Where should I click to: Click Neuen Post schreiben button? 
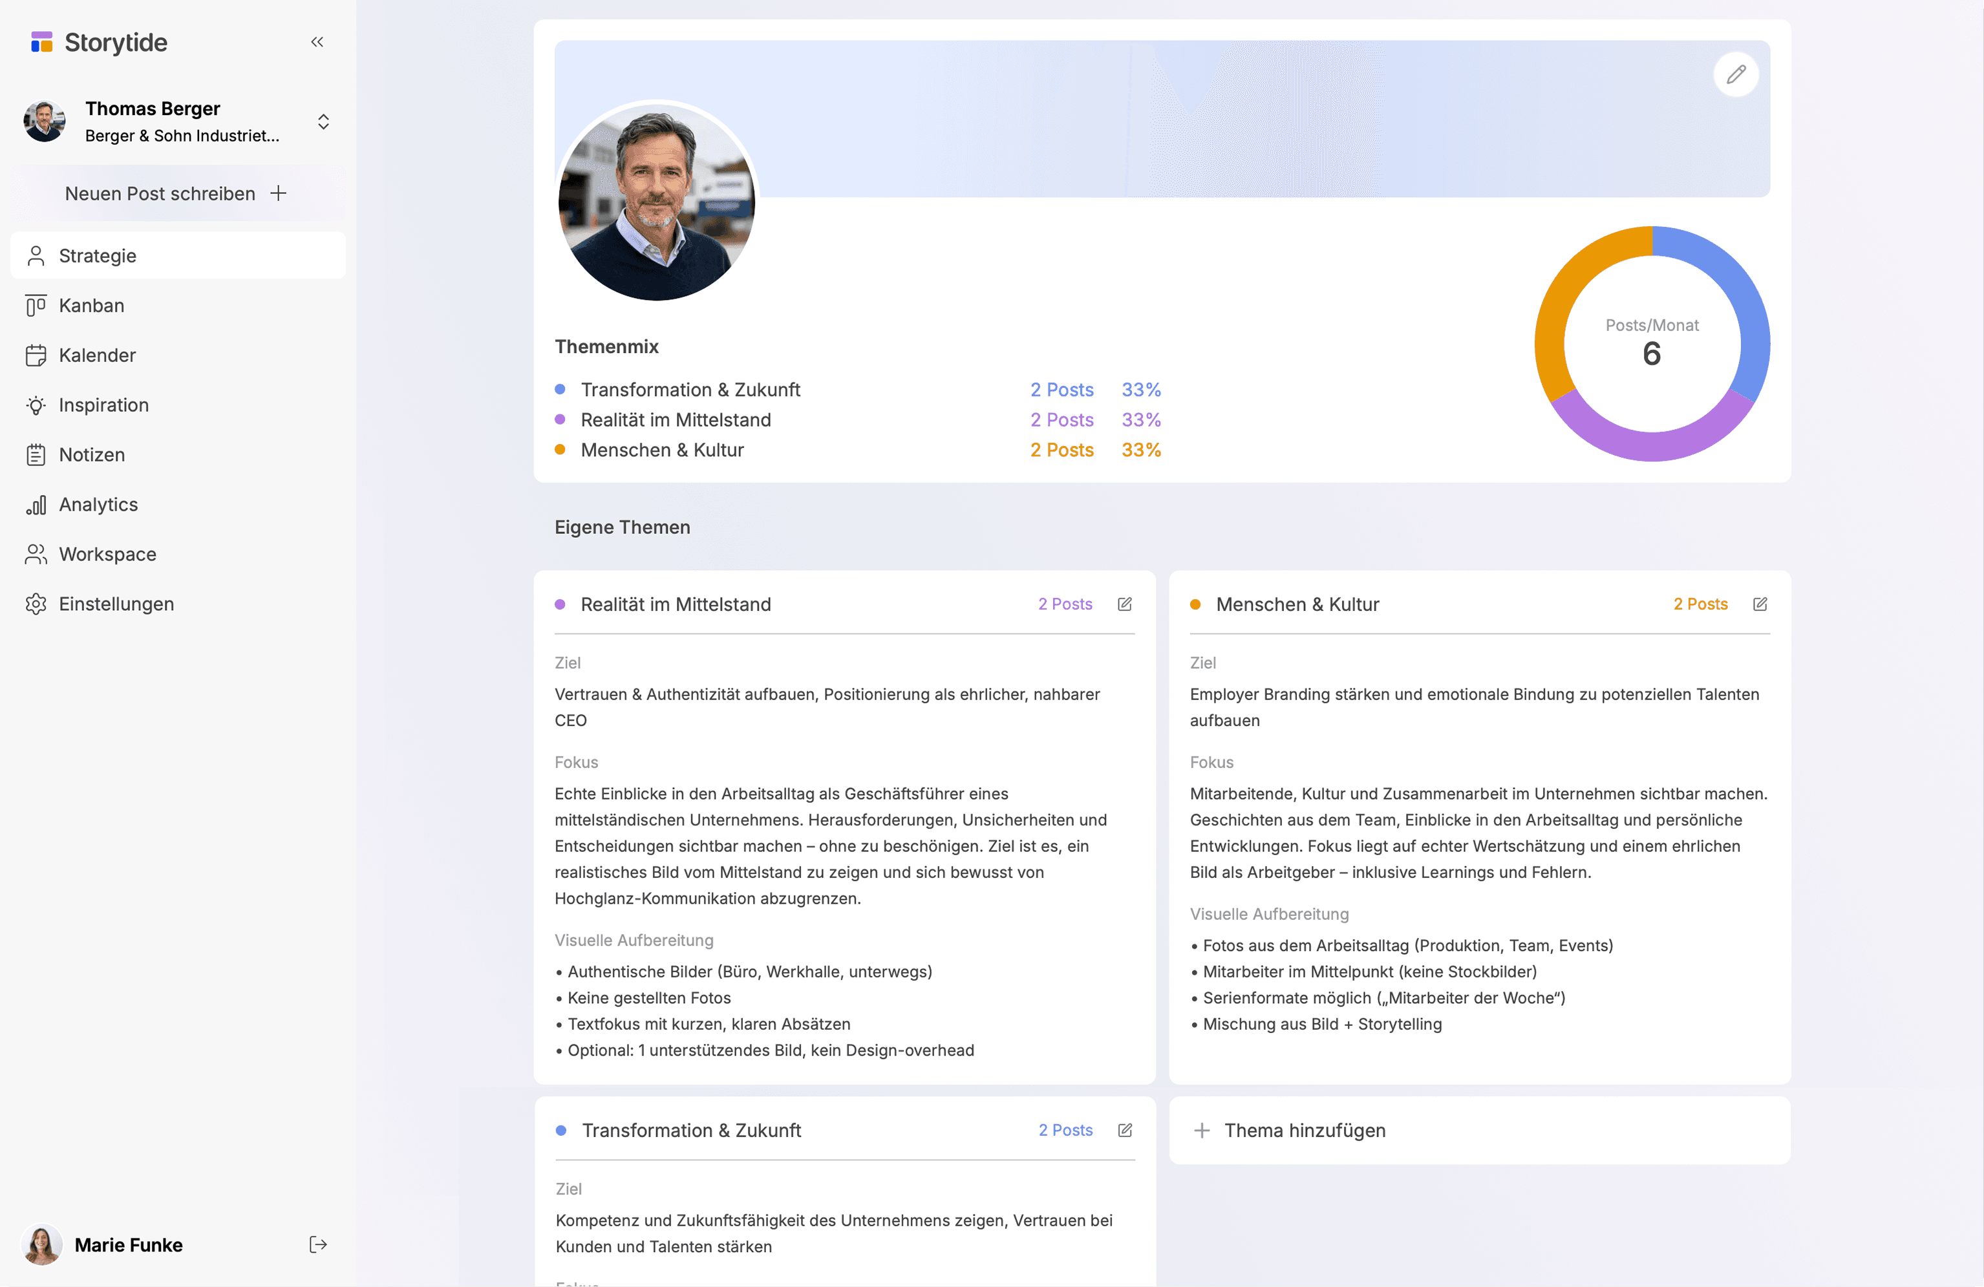click(176, 193)
